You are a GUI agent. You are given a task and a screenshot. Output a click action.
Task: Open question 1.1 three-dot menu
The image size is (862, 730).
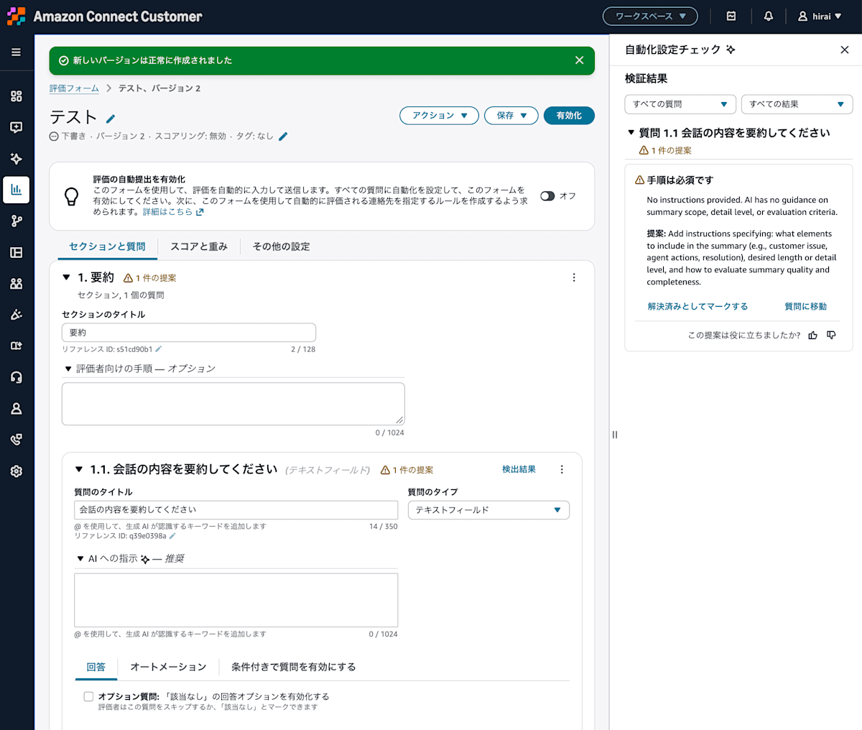tap(562, 469)
